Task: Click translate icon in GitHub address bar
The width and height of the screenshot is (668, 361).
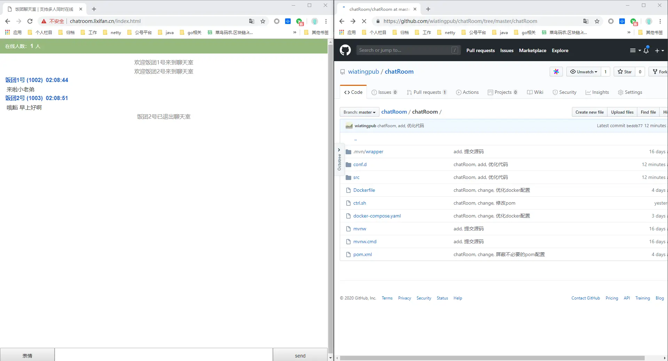Action: 586,21
